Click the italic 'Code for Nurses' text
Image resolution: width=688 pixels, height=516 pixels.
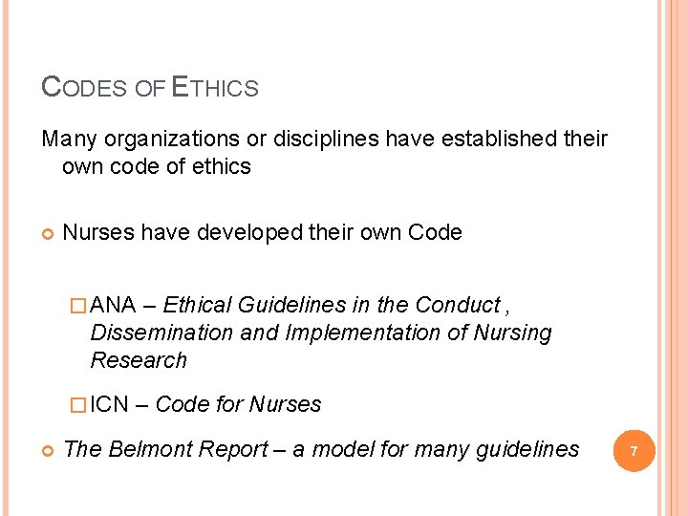238,403
